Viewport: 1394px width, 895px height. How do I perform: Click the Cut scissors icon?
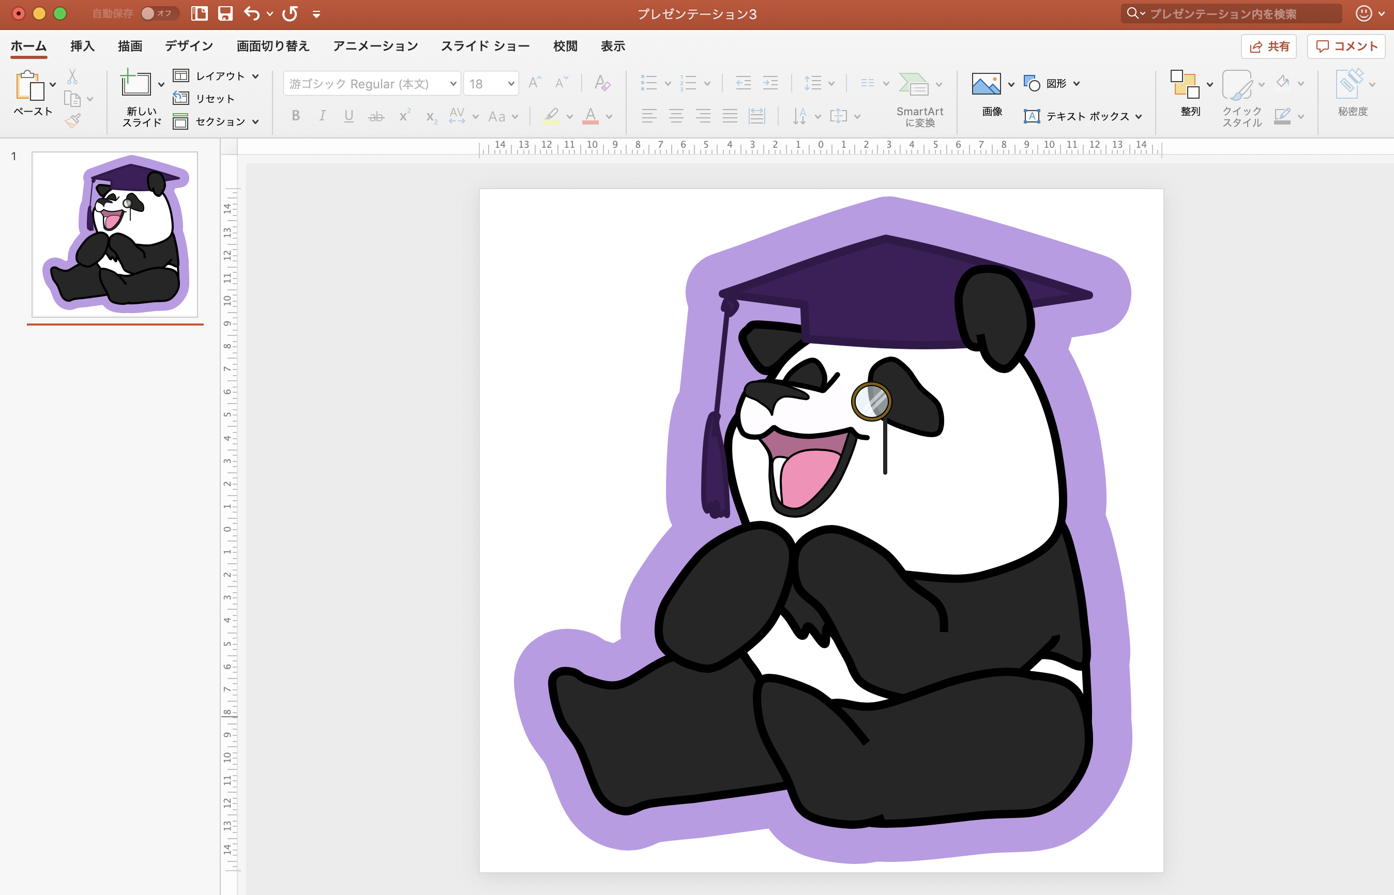pos(72,76)
